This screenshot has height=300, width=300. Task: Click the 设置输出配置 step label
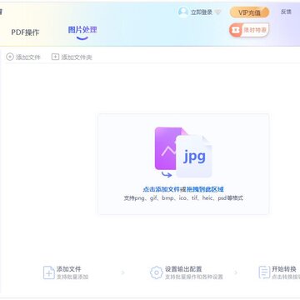(183, 269)
